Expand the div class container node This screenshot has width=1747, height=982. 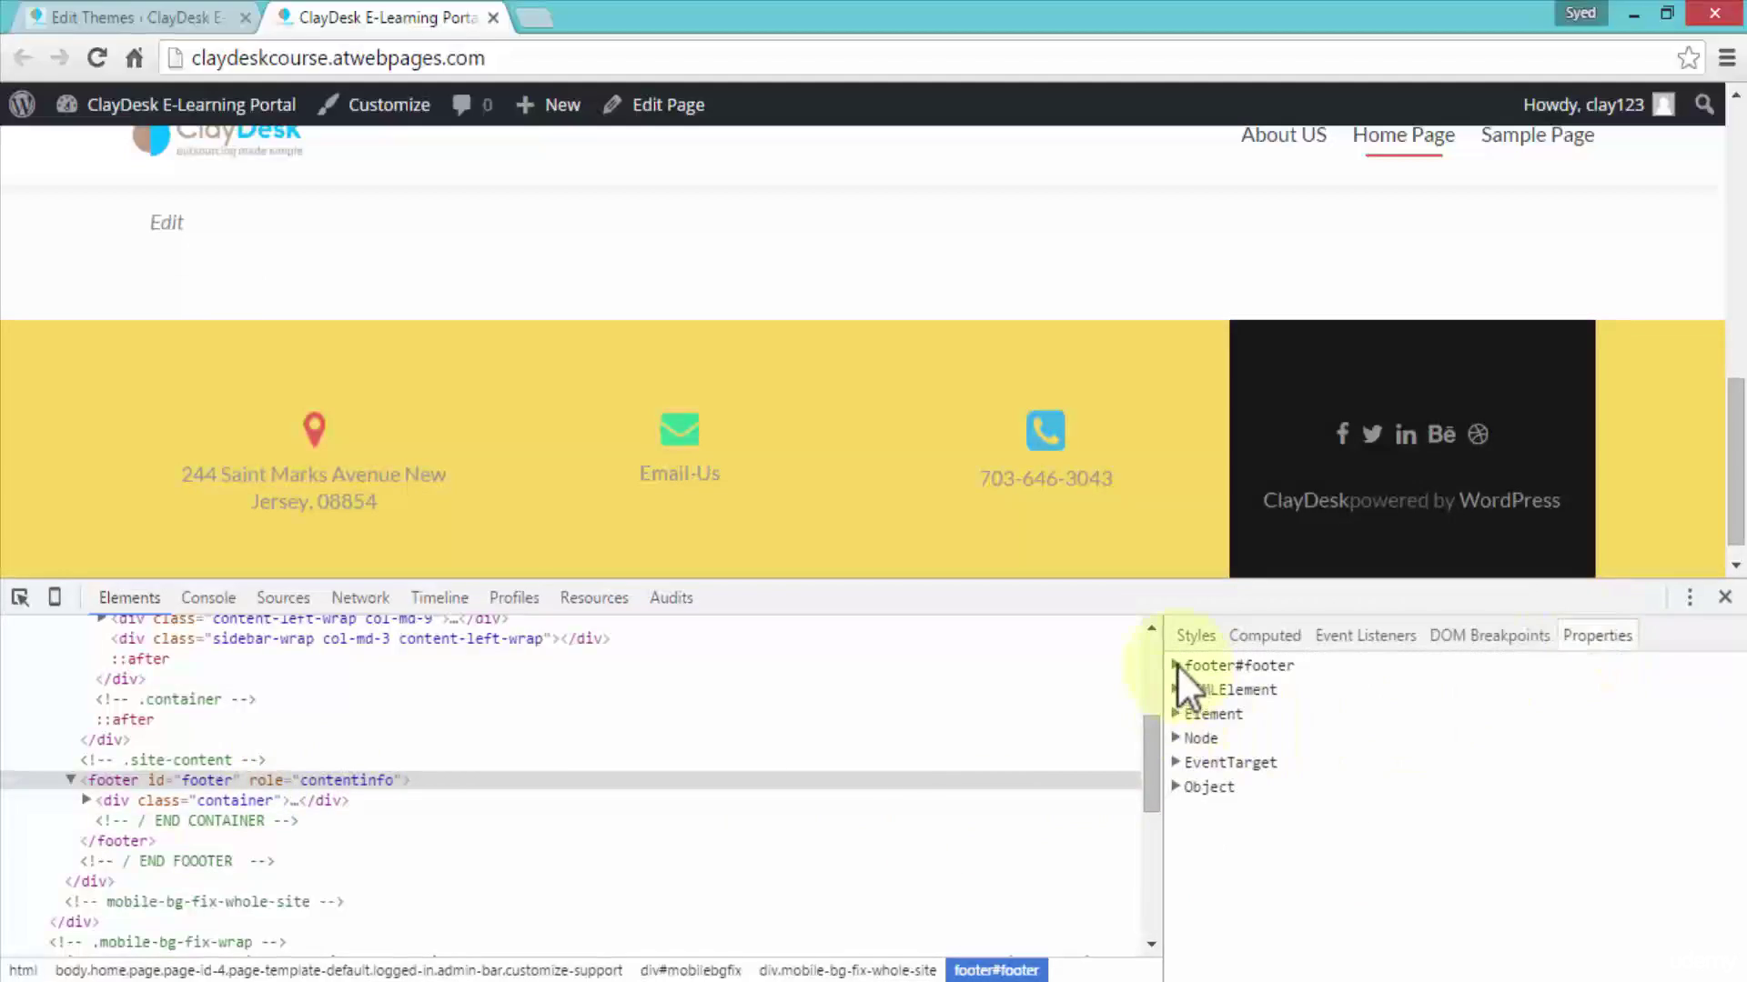[86, 800]
